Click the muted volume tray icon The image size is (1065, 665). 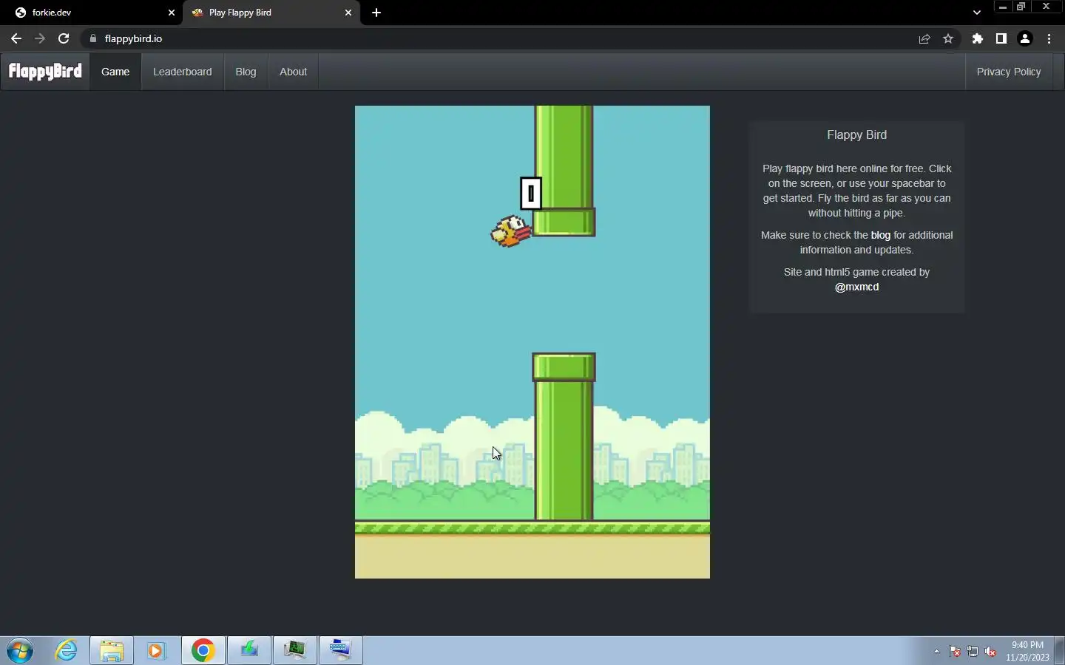coord(990,652)
